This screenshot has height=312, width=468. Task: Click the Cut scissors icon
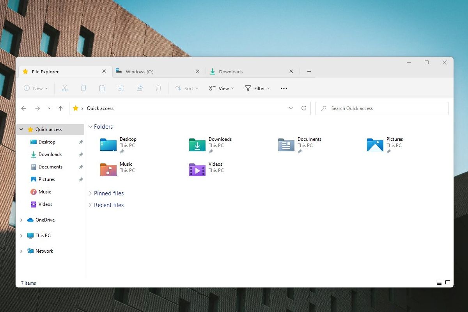(65, 89)
